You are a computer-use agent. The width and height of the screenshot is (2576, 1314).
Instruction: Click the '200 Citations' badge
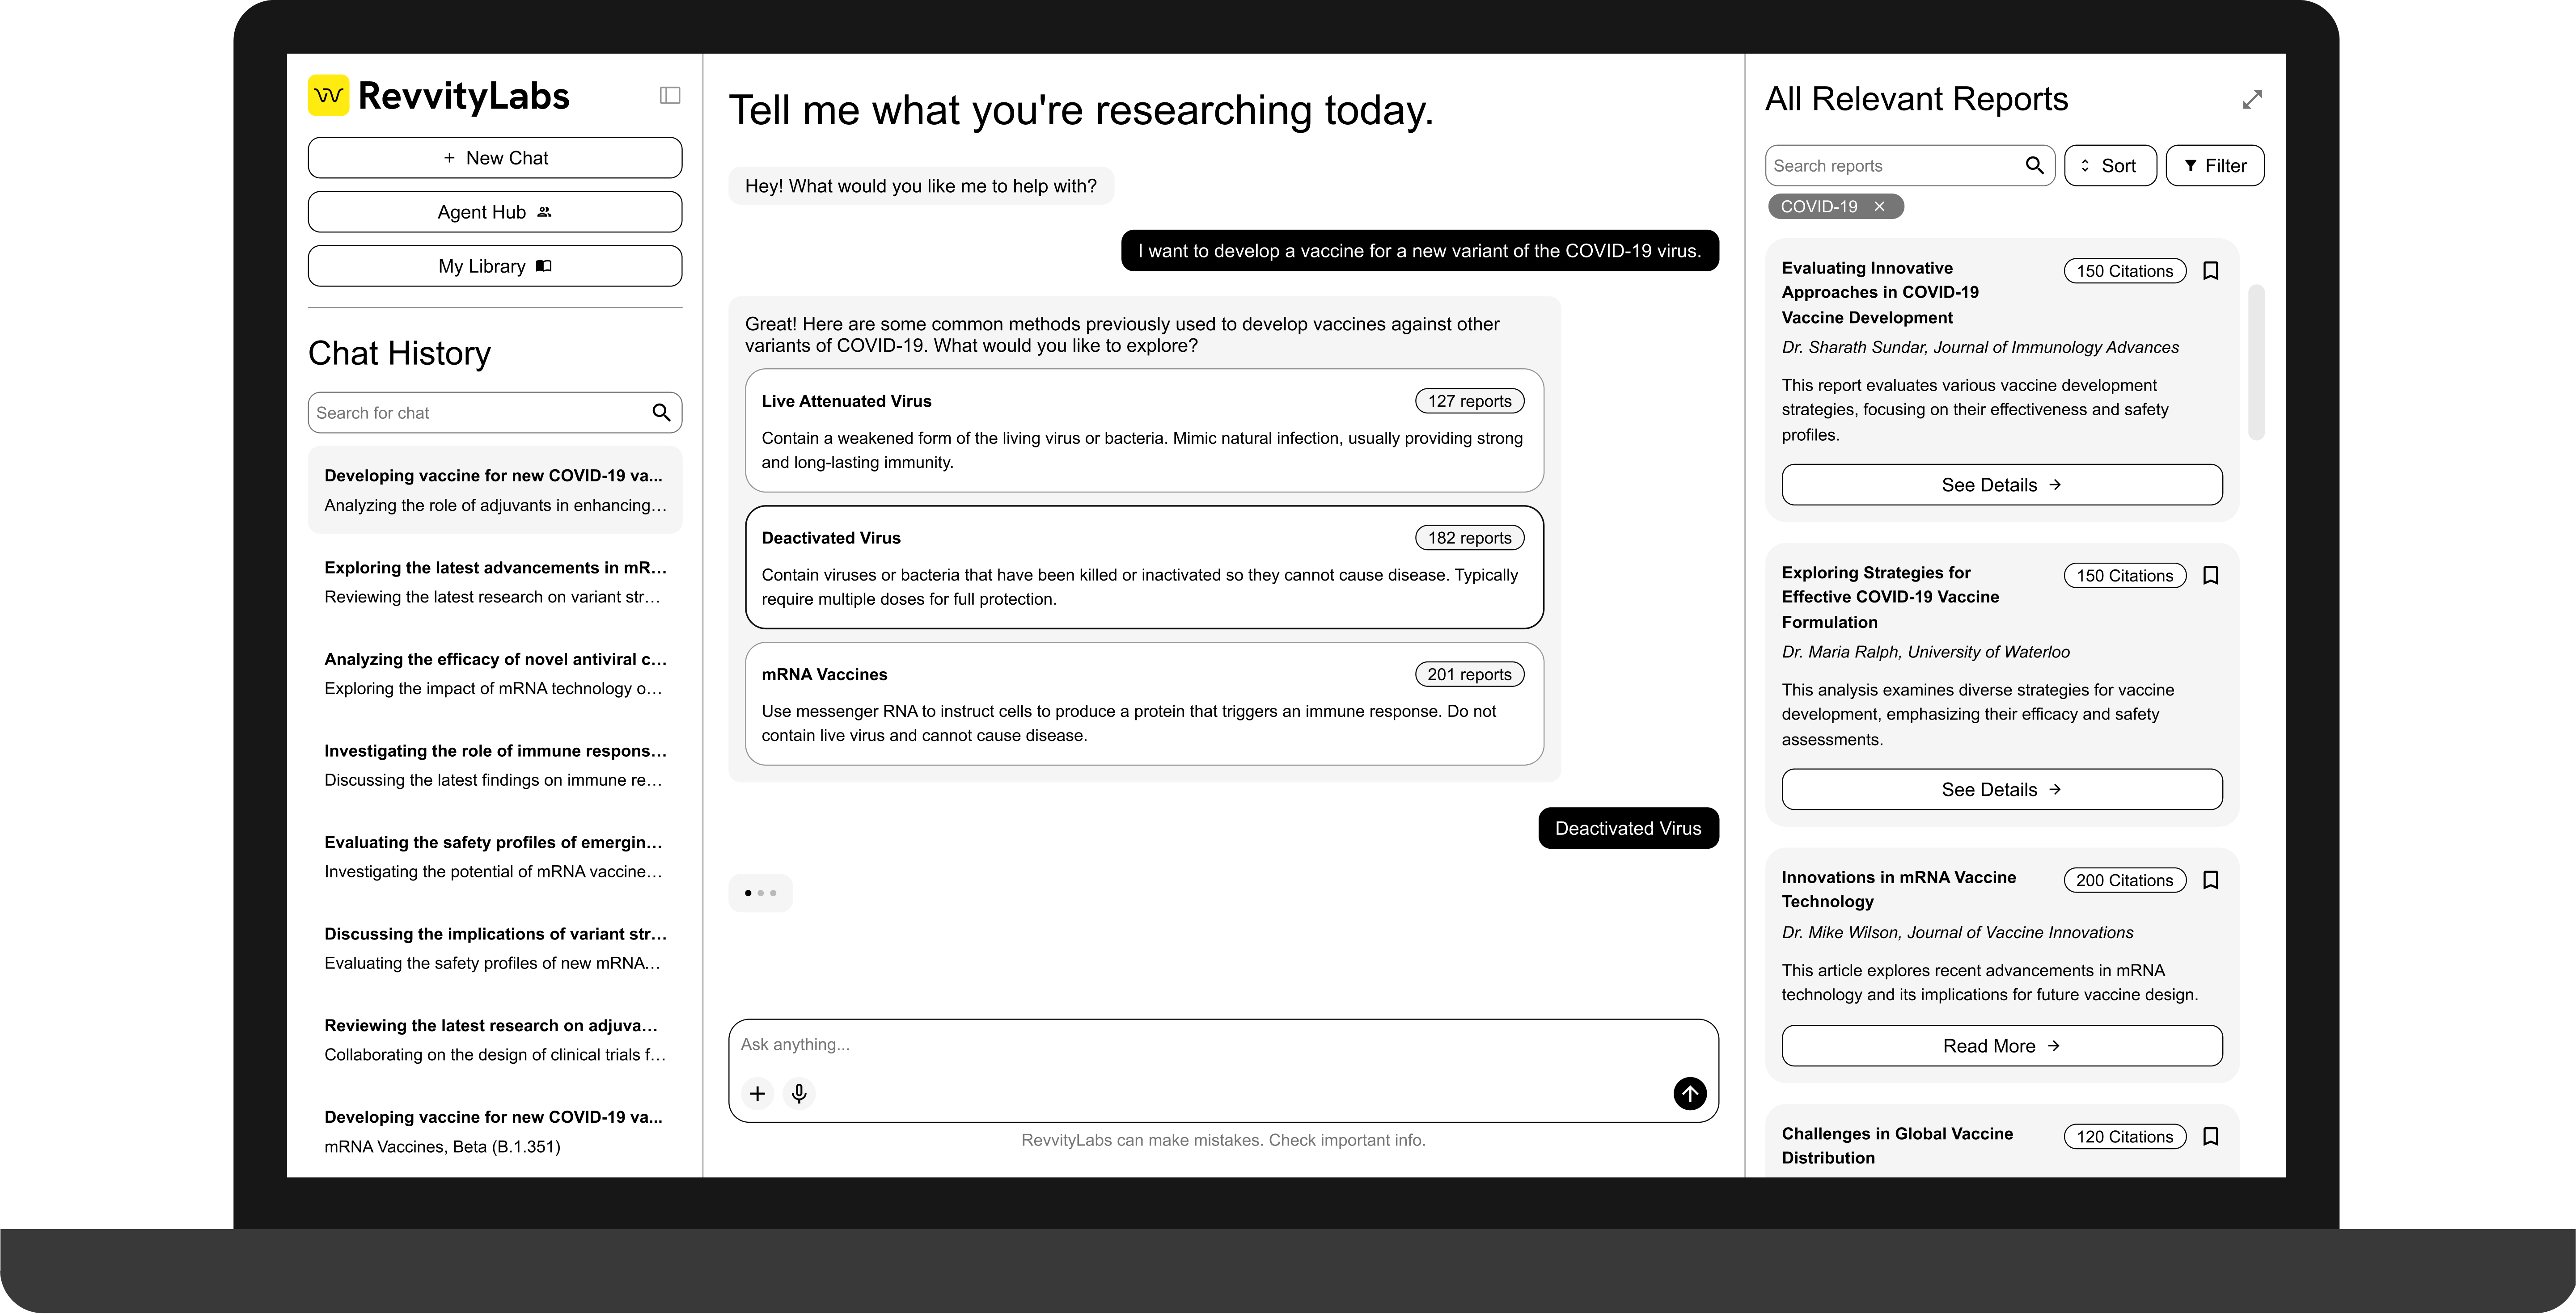point(2125,881)
